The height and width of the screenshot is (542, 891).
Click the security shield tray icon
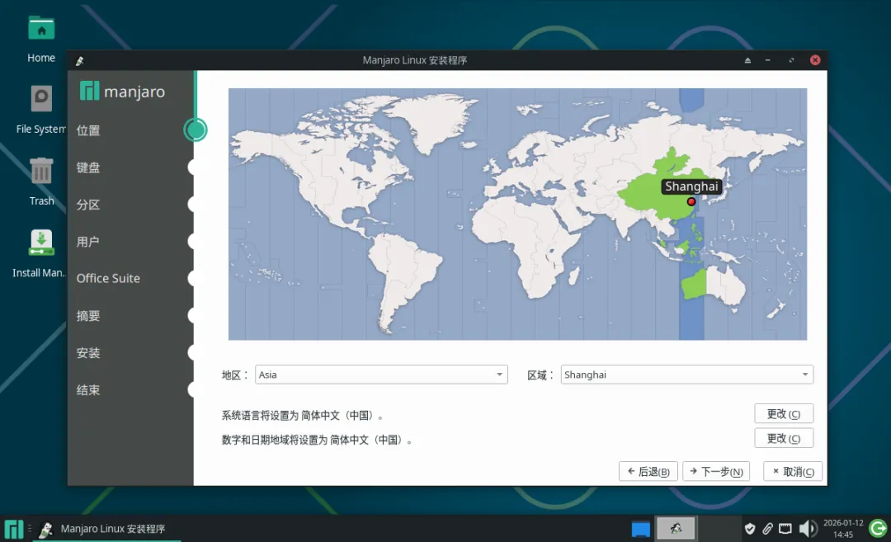point(750,528)
